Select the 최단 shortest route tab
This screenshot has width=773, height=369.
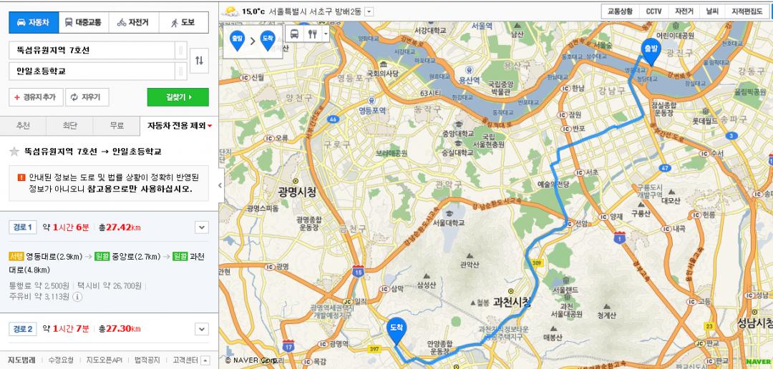[x=69, y=126]
